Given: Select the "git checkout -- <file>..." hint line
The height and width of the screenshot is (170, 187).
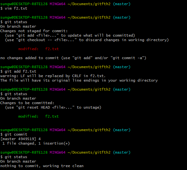Looking at the screenshot, I should 87,40.
